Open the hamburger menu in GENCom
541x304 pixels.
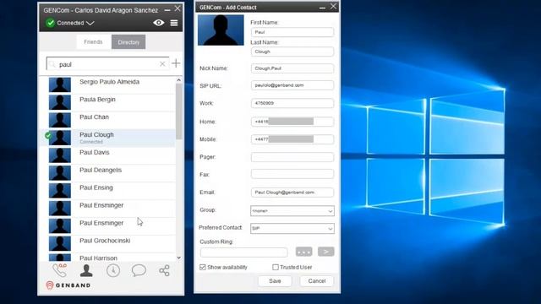(x=174, y=23)
